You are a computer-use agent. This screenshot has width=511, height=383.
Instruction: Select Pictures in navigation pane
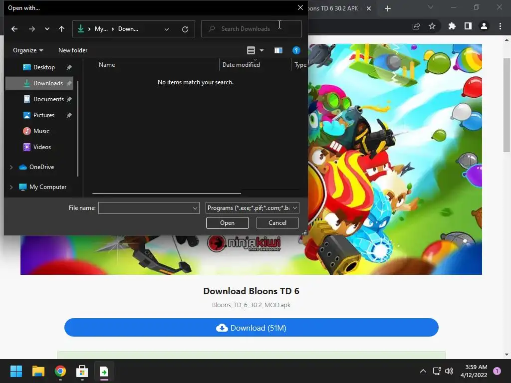click(x=39, y=115)
